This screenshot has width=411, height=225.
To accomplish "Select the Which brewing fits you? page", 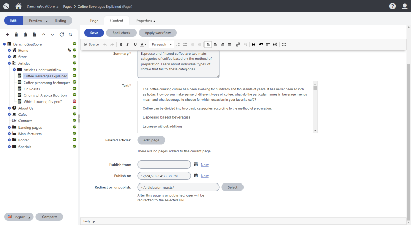I will [x=43, y=102].
